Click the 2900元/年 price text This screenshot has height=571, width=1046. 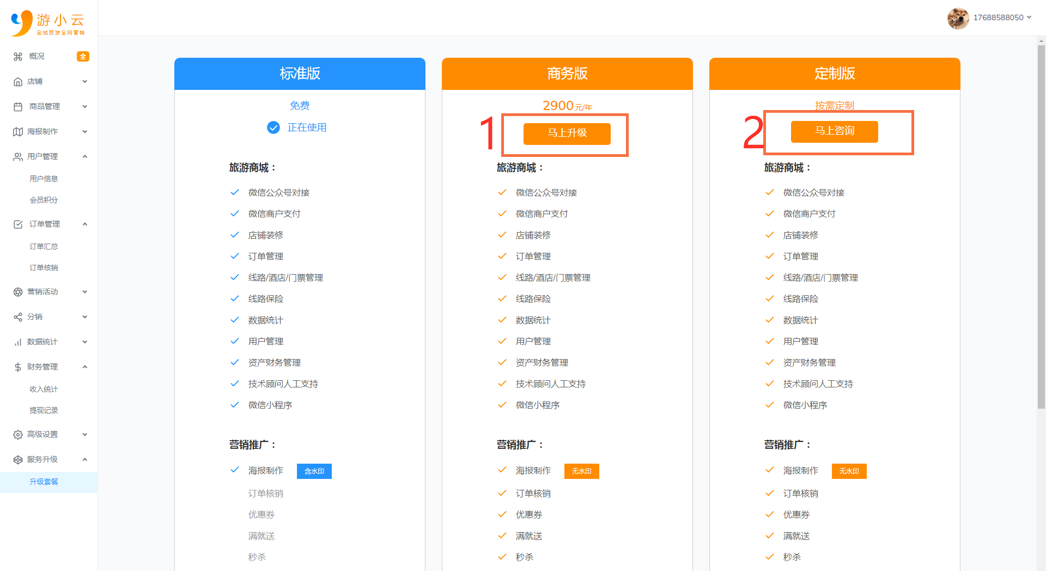pos(567,106)
